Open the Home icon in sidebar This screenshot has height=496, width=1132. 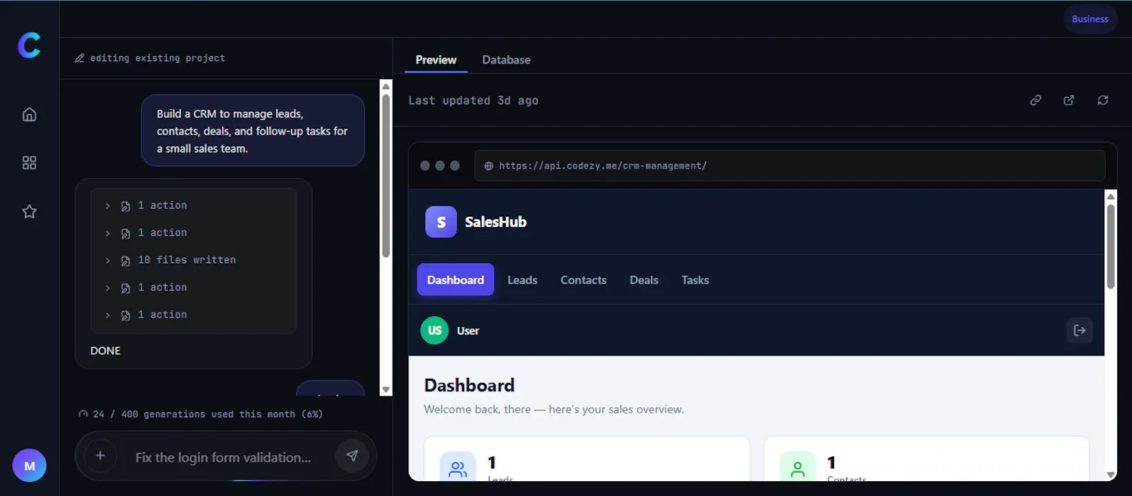coord(29,114)
